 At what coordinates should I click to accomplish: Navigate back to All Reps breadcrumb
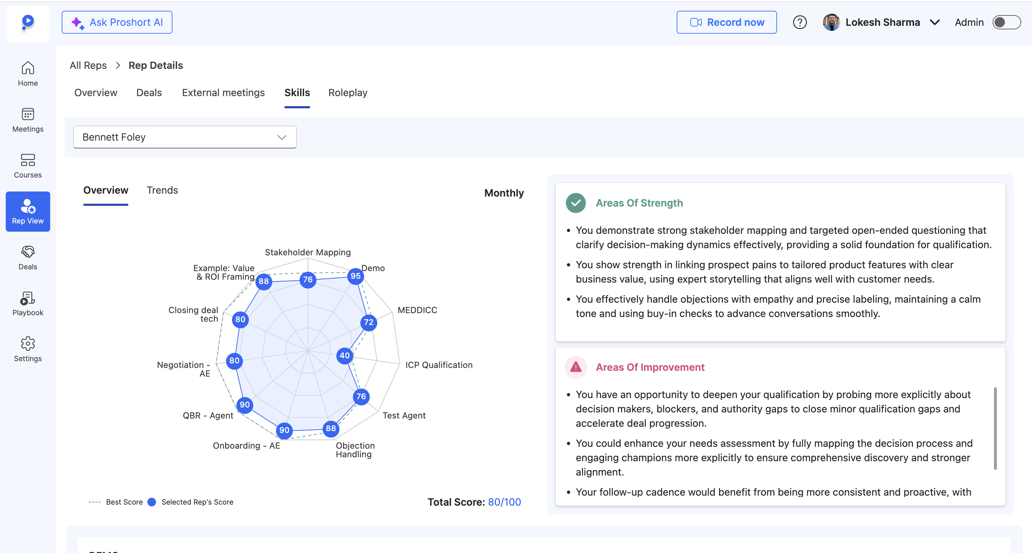[88, 65]
